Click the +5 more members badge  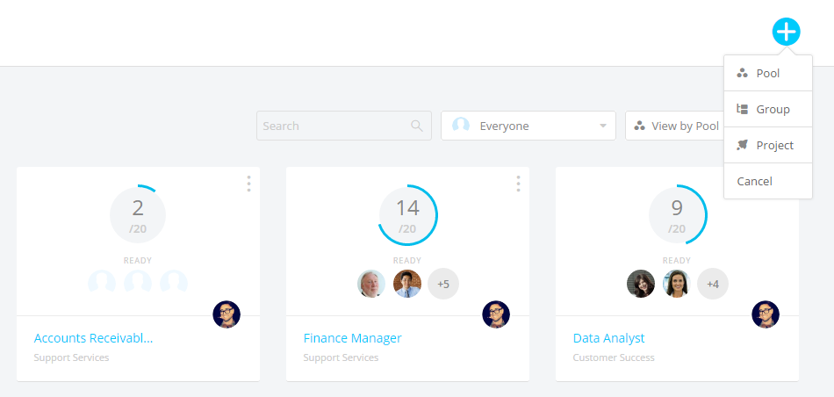click(443, 284)
